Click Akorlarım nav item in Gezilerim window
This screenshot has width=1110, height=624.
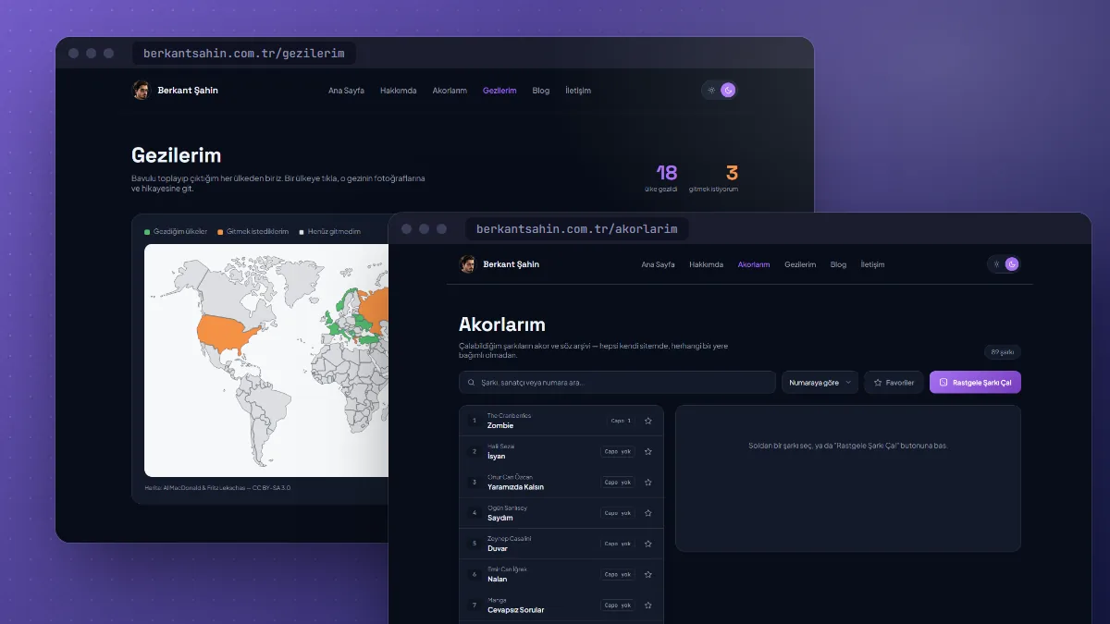450,91
